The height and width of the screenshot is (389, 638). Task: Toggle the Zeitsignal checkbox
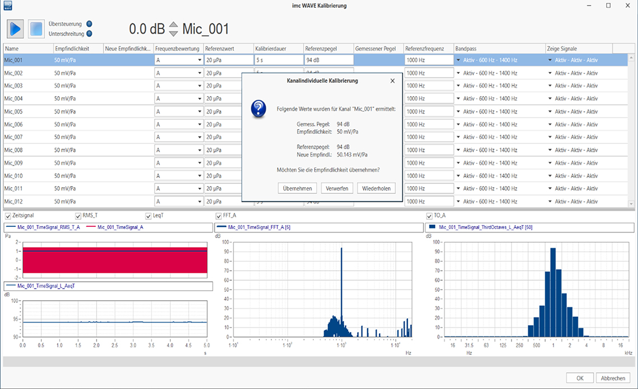(x=8, y=215)
